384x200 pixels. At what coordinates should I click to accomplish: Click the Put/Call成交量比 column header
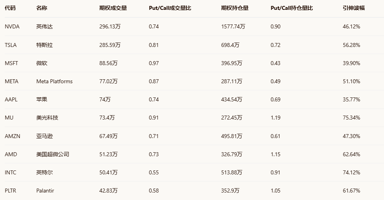tap(170, 8)
